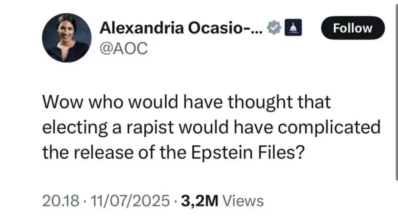Screen dimensions: 398x217
Task: Click the word Wow in the tweet
Action: tap(62, 102)
